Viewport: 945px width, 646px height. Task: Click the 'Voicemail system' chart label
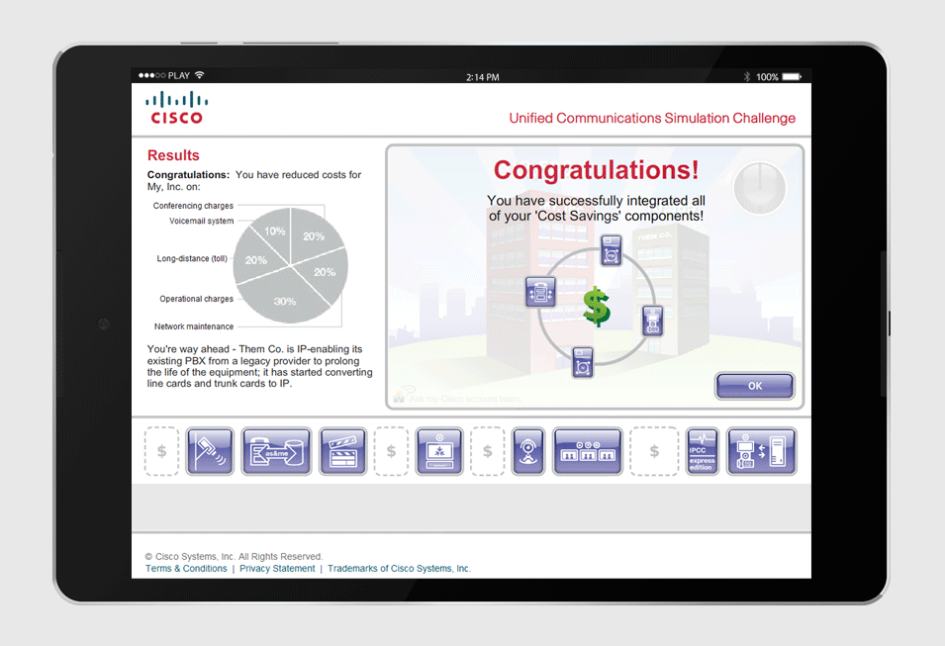point(201,222)
